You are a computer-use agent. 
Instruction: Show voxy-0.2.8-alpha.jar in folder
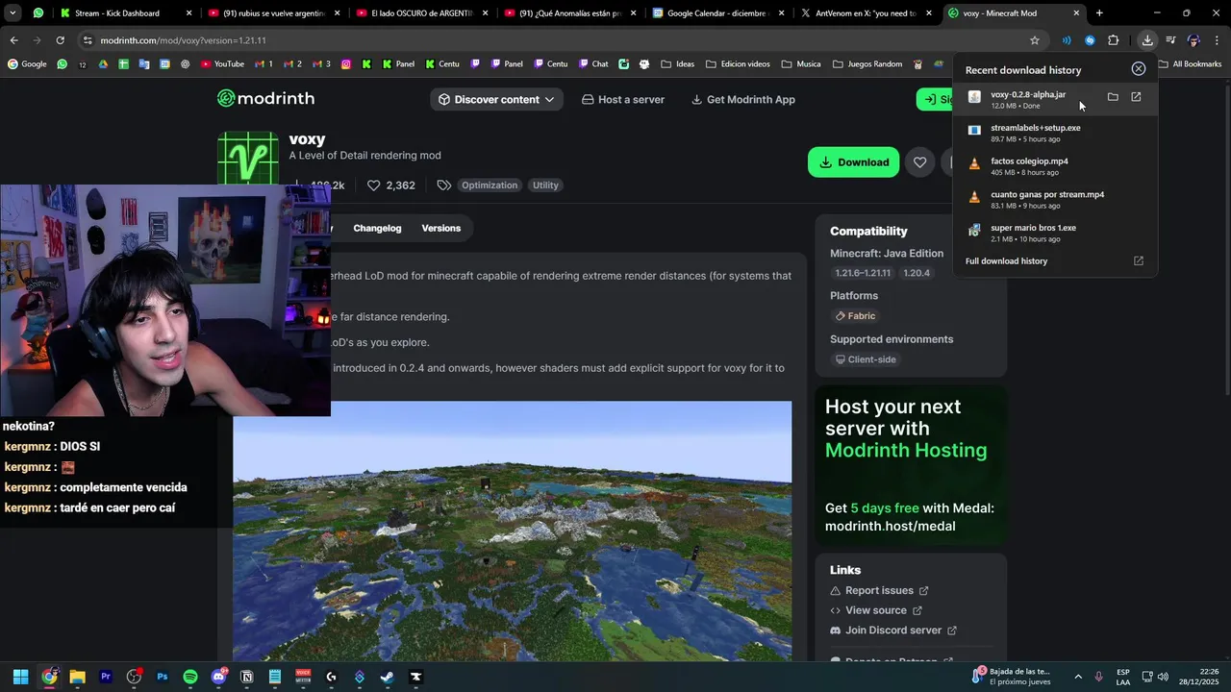1113,97
